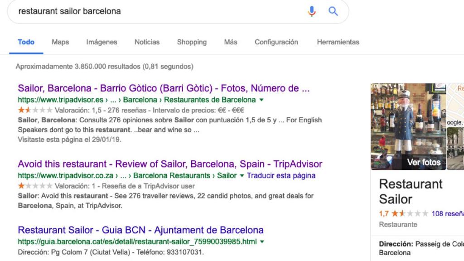Open Configuración search settings
The image size is (464, 261).
pyautogui.click(x=276, y=42)
